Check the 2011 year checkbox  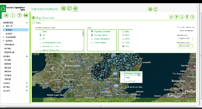click(x=123, y=31)
